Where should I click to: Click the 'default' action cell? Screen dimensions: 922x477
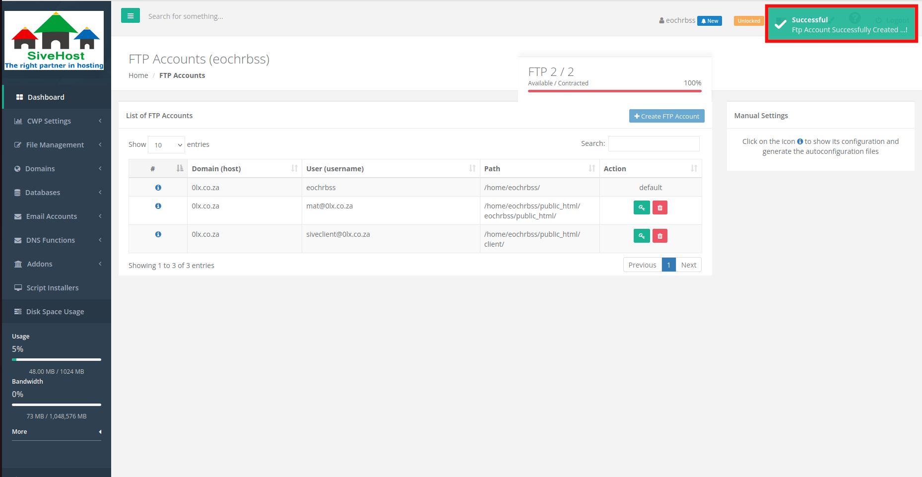[651, 188]
